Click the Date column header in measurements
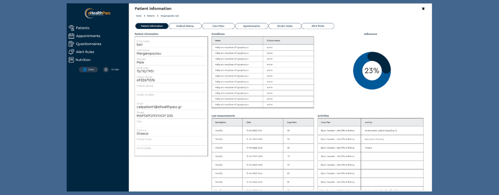The height and width of the screenshot is (195, 499). coord(262,122)
